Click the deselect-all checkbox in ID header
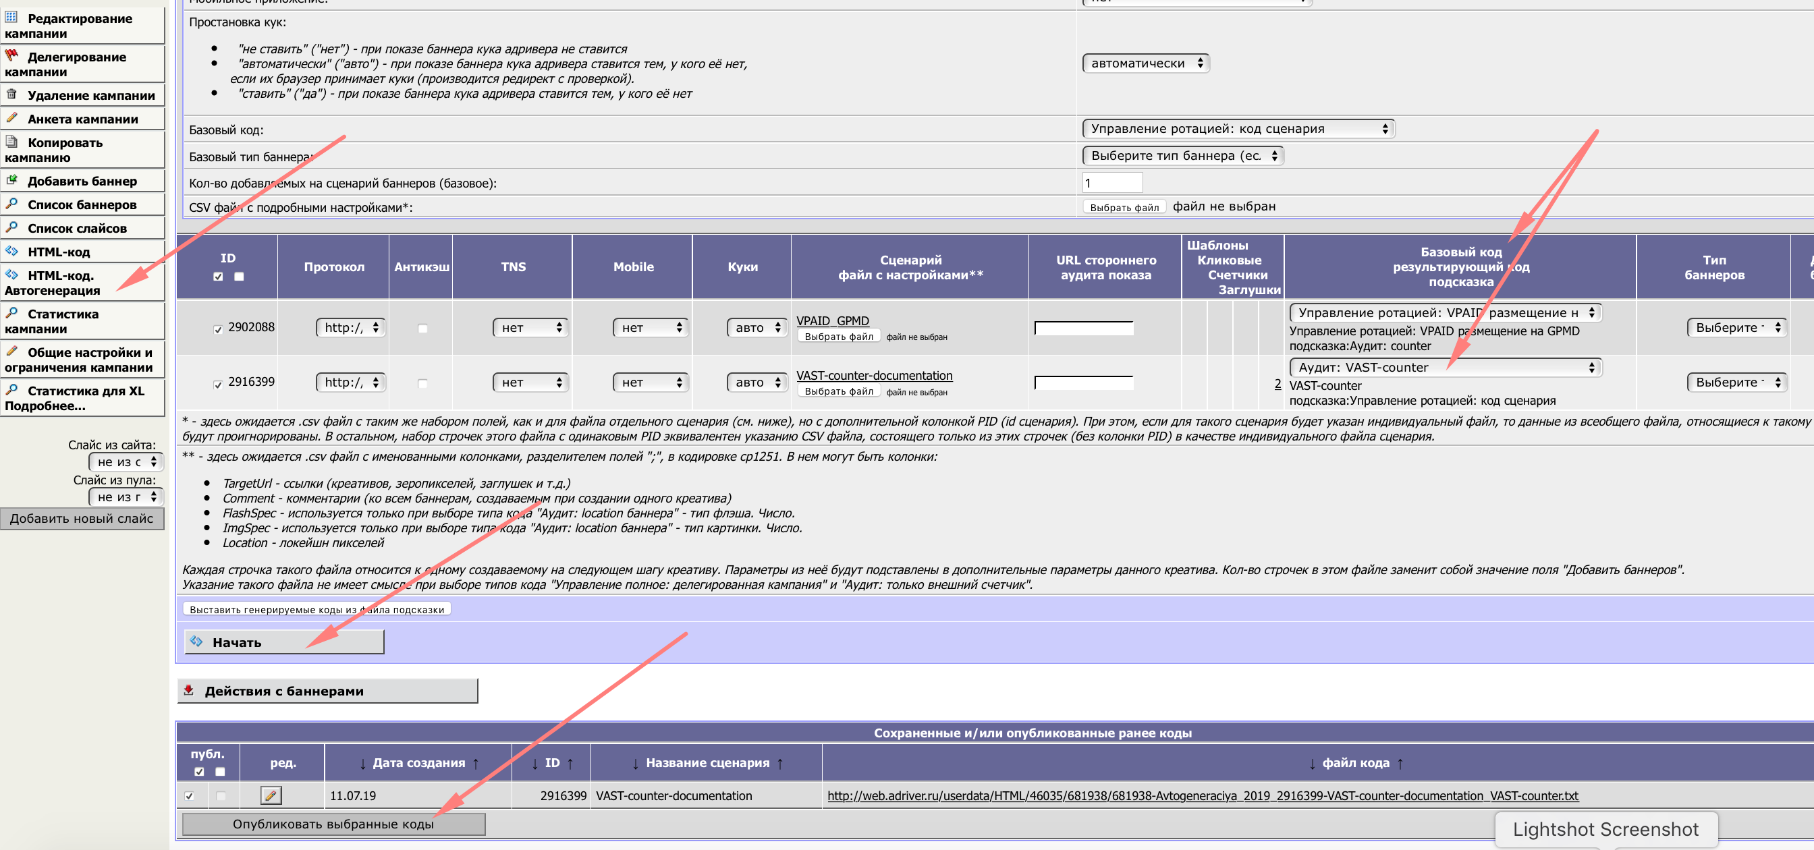This screenshot has width=1814, height=850. (240, 277)
